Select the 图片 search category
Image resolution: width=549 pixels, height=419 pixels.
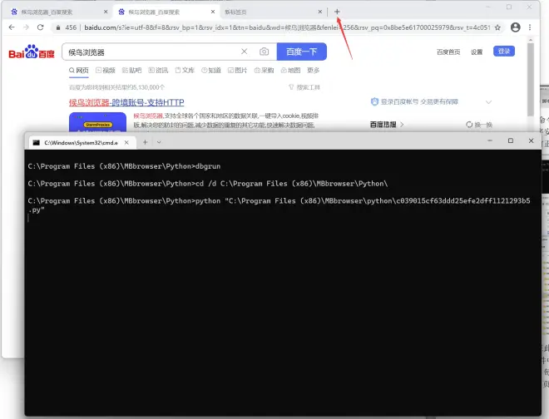click(237, 71)
